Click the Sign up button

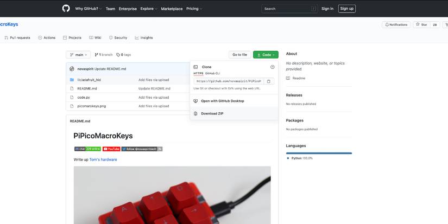347,9
